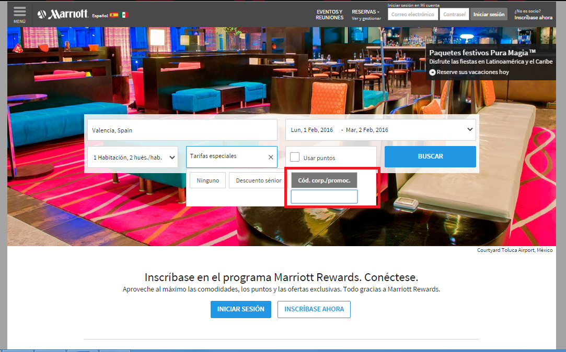Click the Contraseña password field
This screenshot has height=352, width=566.
tap(454, 15)
